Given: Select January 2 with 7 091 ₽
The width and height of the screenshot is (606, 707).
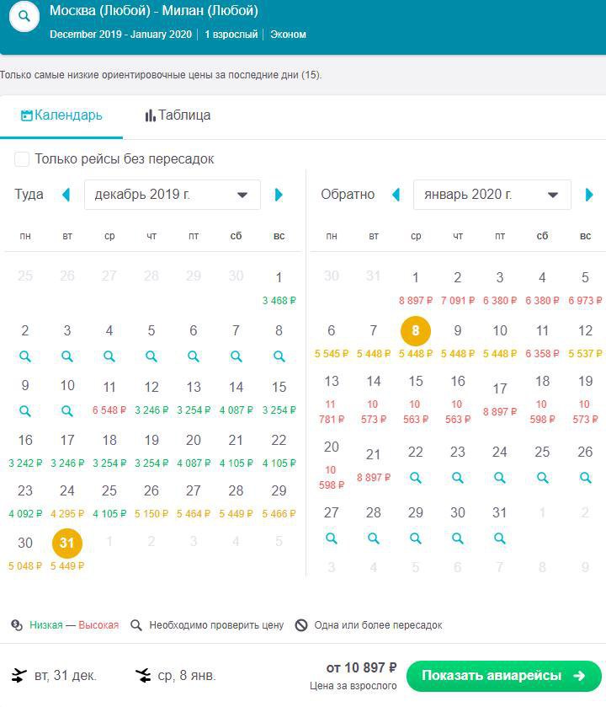Looking at the screenshot, I should coord(458,287).
